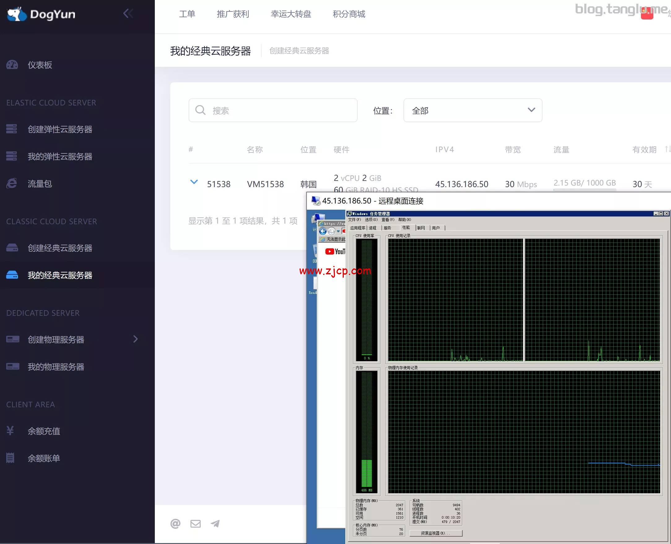This screenshot has height=544, width=671.
Task: Open the 仪表板 dashboard icon
Action: 12,65
